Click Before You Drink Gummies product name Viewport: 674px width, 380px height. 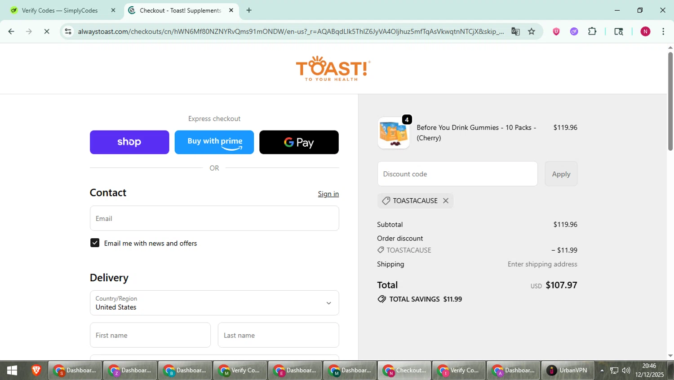pos(476,132)
